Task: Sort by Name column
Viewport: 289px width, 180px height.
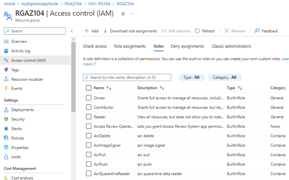Action: tap(102, 88)
